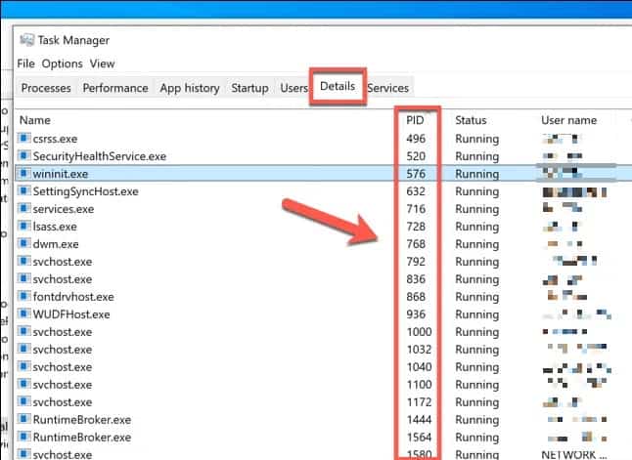Sort by the User name column header

(x=568, y=120)
